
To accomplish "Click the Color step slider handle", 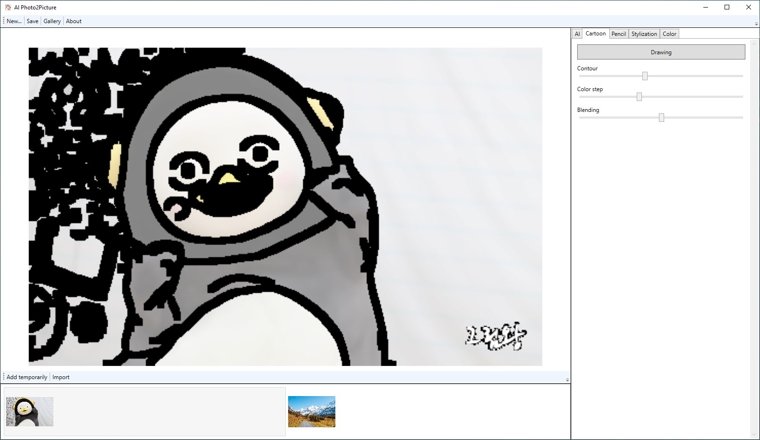I will click(x=639, y=97).
